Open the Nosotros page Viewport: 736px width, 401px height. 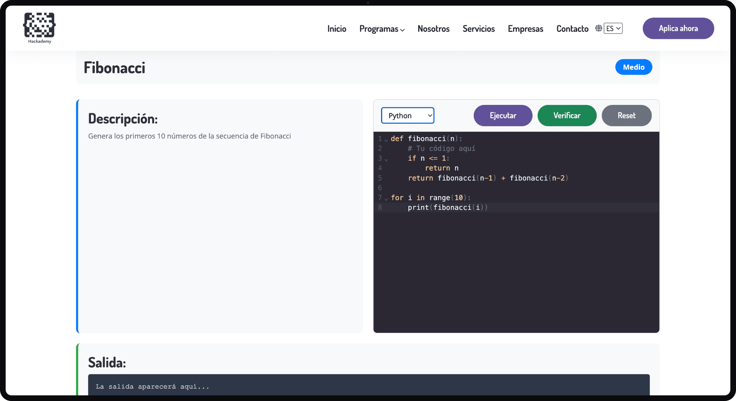(x=433, y=29)
